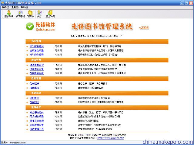Click the 读者管理 section header
The image size is (194, 145).
[97, 60]
